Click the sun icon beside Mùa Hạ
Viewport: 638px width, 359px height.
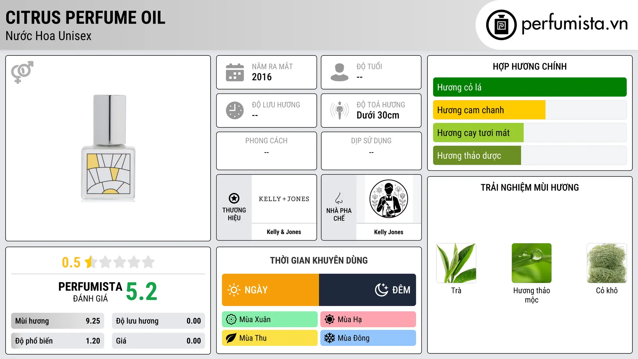(x=330, y=319)
